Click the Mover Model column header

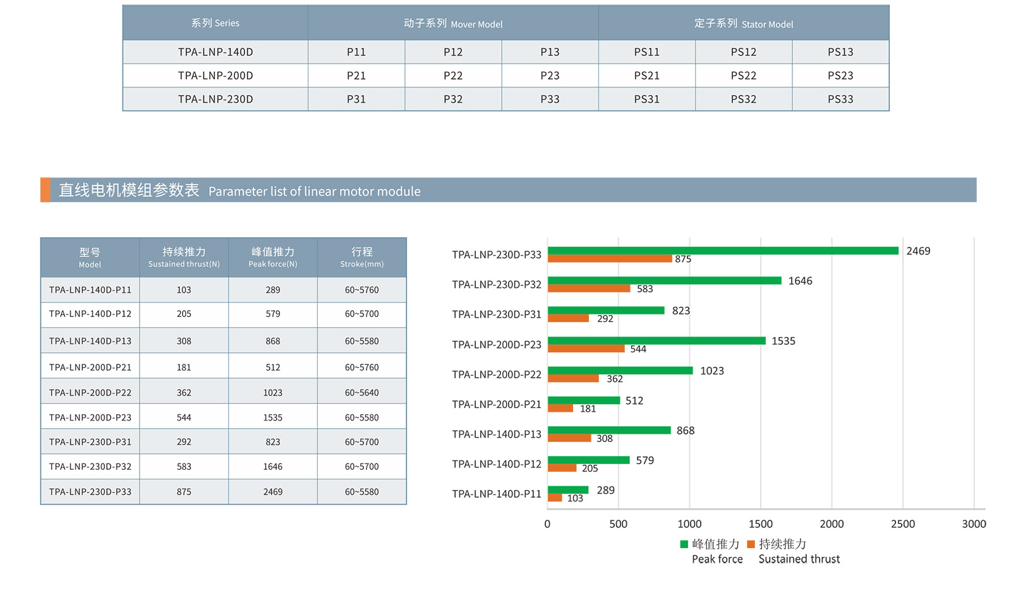click(x=453, y=23)
